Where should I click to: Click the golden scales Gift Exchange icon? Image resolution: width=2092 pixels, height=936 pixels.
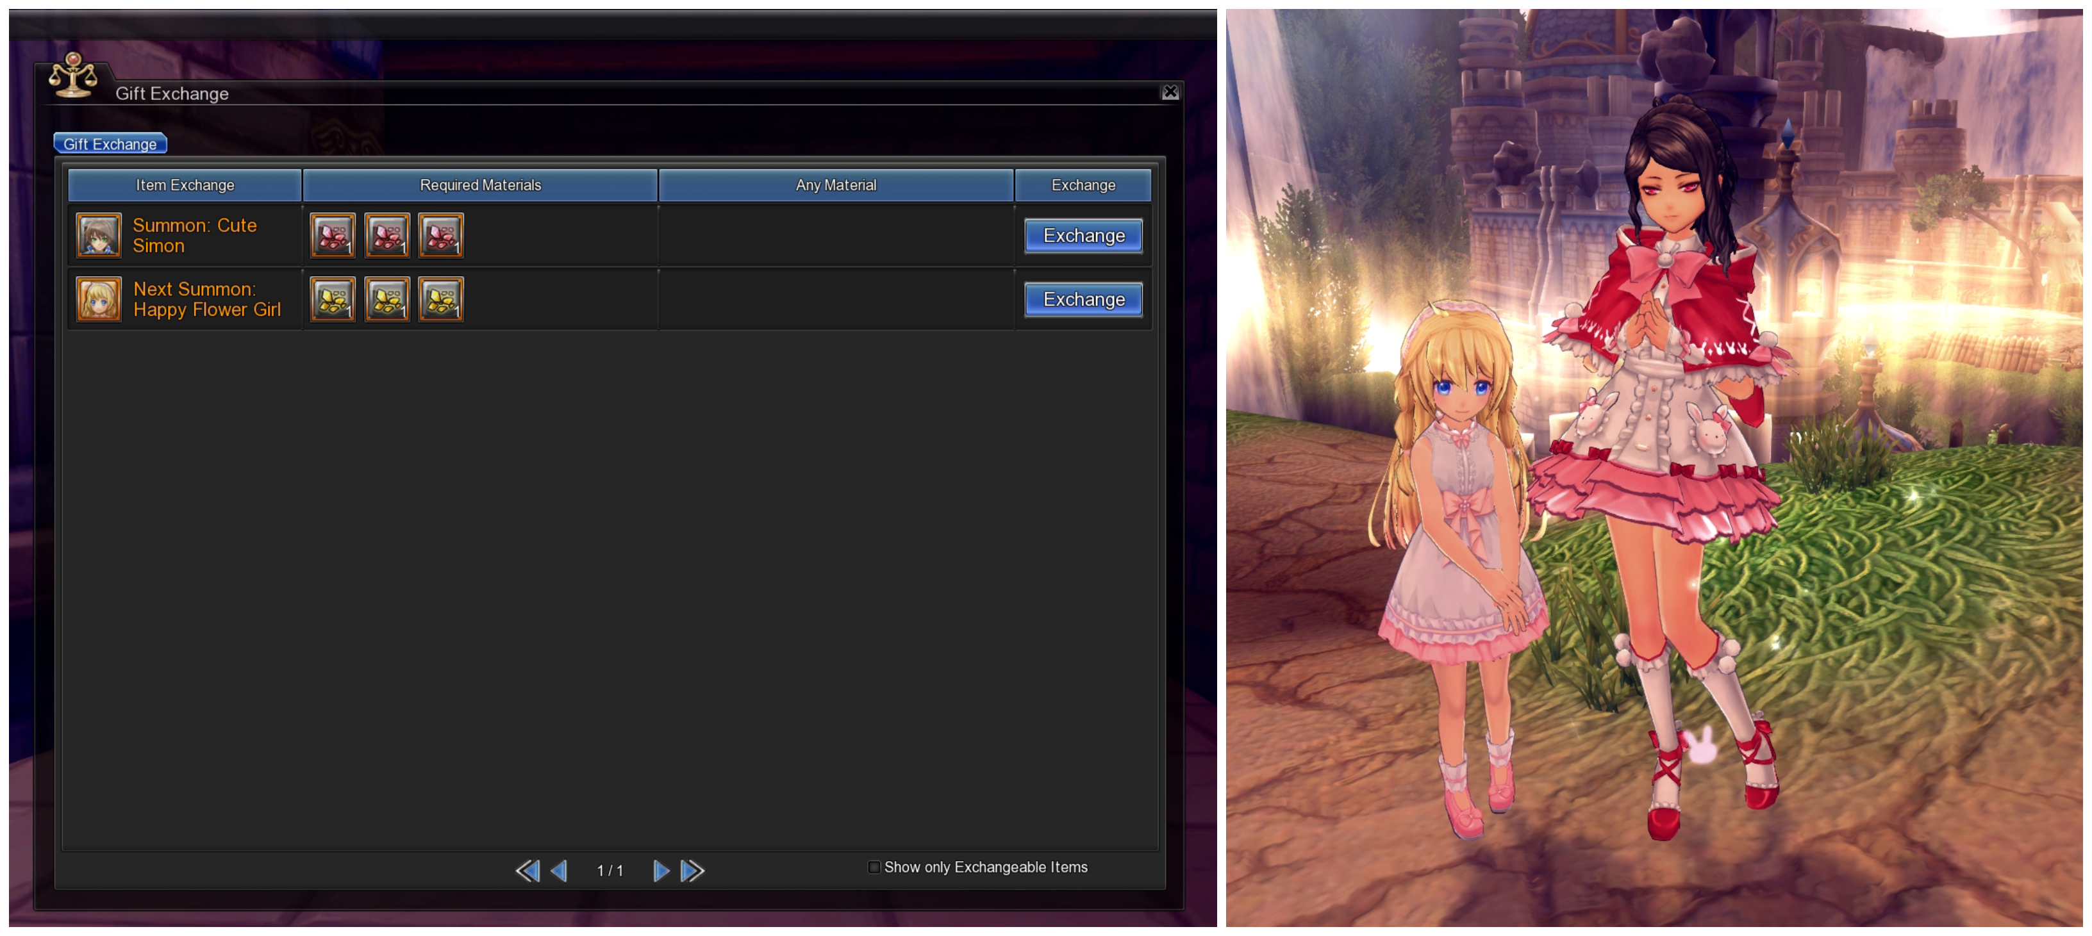pyautogui.click(x=72, y=76)
